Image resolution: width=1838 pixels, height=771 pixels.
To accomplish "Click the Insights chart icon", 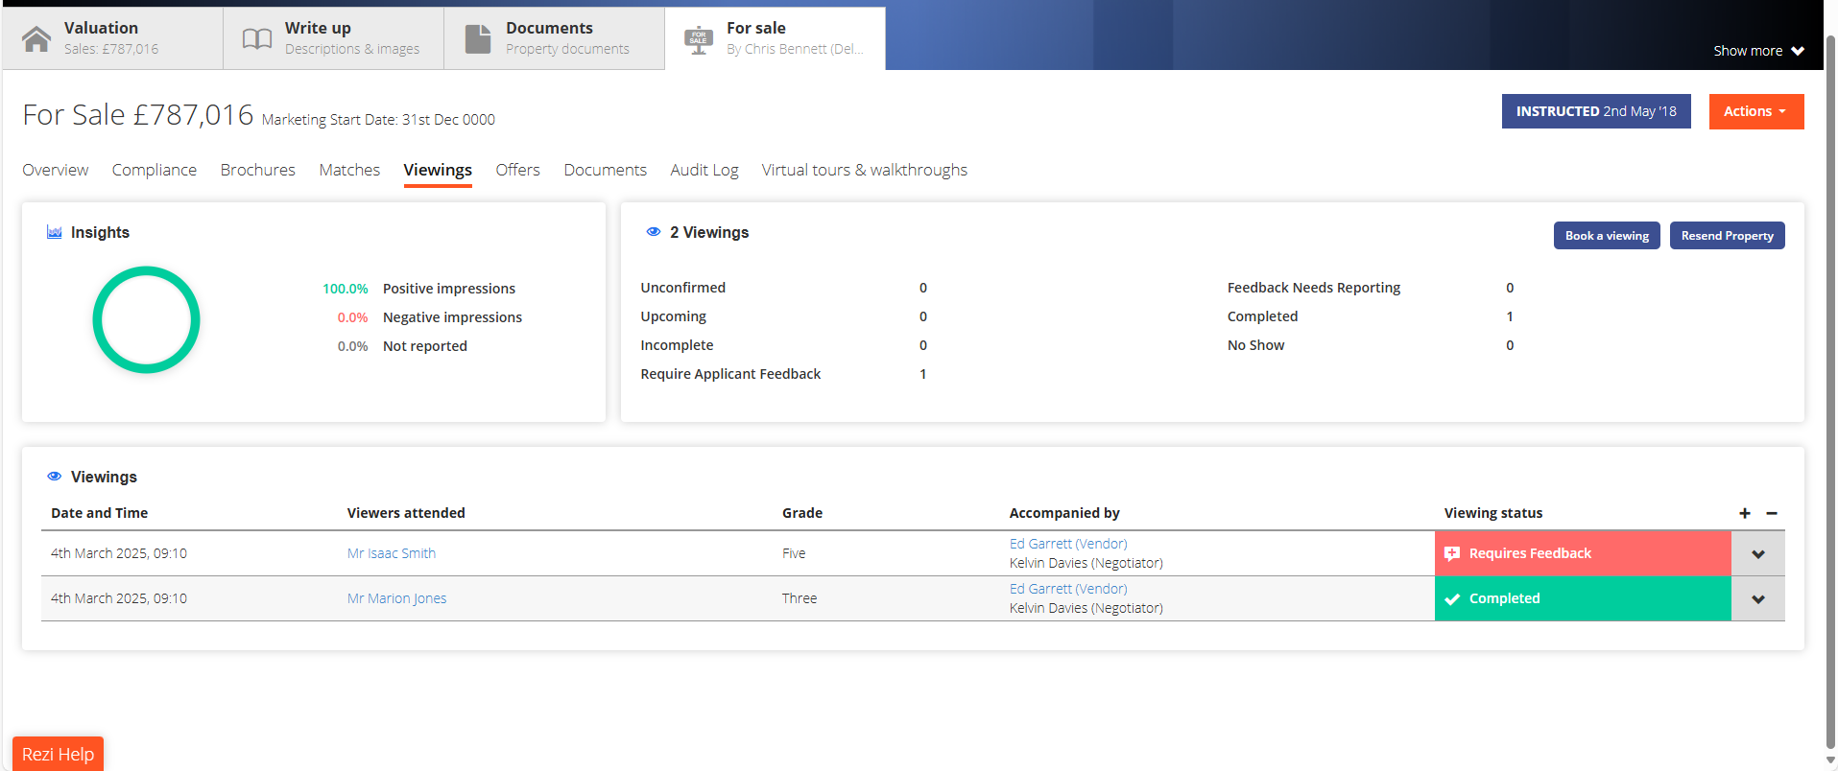I will click(x=55, y=232).
